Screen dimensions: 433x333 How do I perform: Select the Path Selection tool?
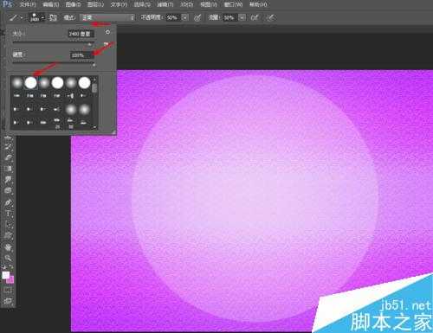[x=9, y=225]
